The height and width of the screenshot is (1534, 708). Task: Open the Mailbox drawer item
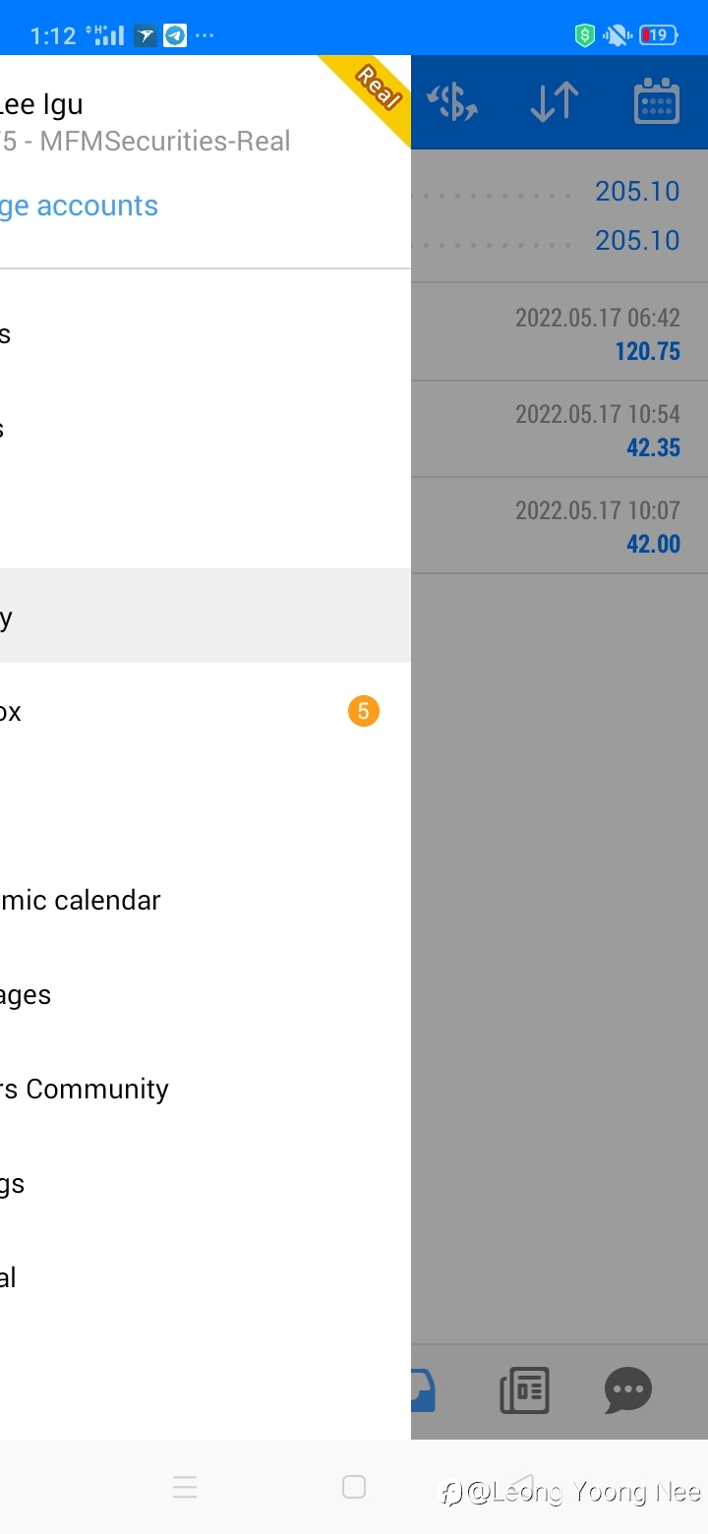pos(206,711)
